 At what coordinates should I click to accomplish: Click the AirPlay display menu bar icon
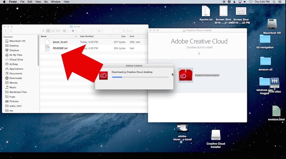[x=240, y=2]
